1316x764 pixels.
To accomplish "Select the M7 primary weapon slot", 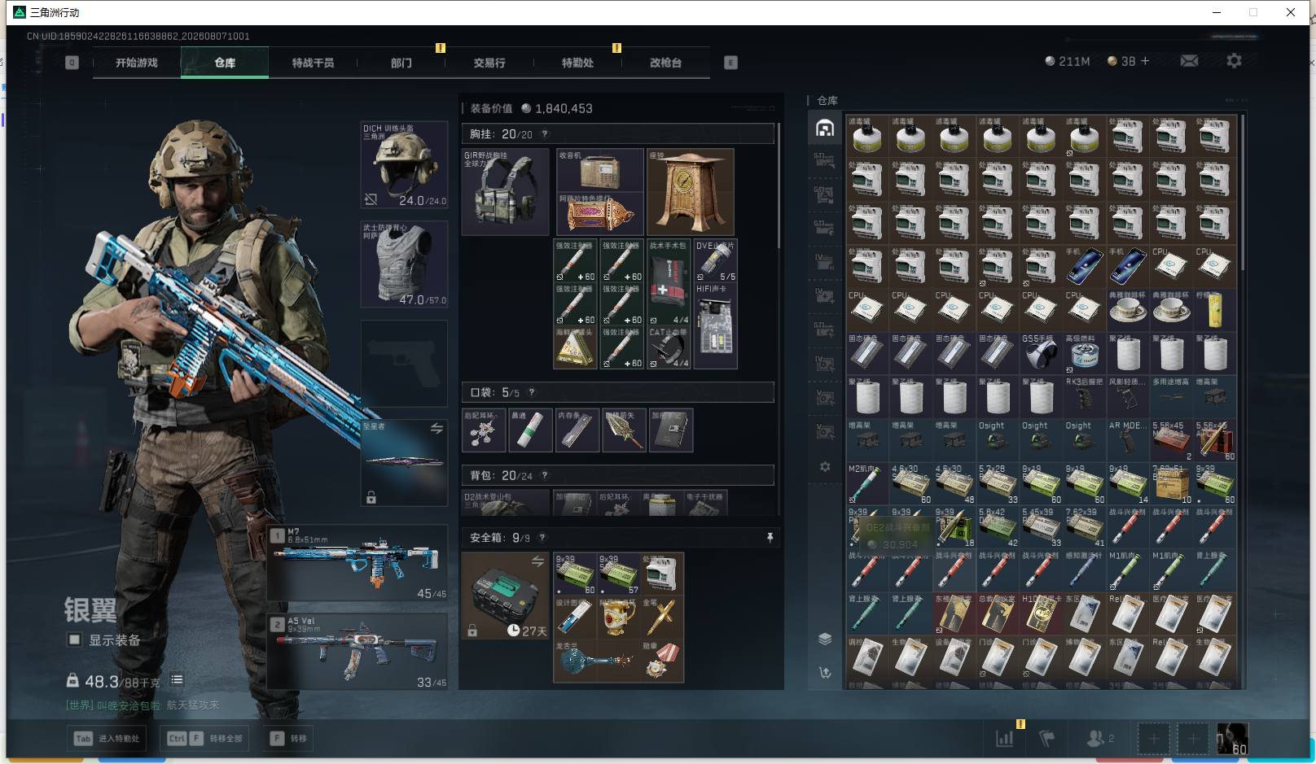I will [358, 562].
